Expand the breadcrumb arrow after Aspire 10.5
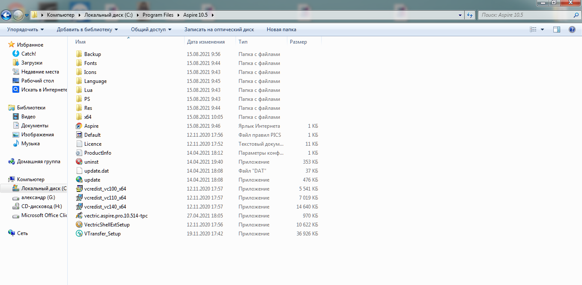The image size is (582, 285). click(x=213, y=15)
